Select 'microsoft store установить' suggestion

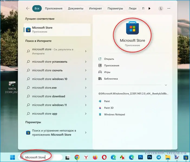pos(57,62)
